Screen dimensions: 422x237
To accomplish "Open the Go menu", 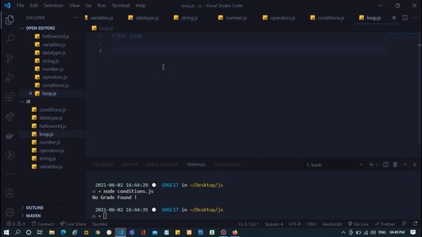I will pos(88,5).
